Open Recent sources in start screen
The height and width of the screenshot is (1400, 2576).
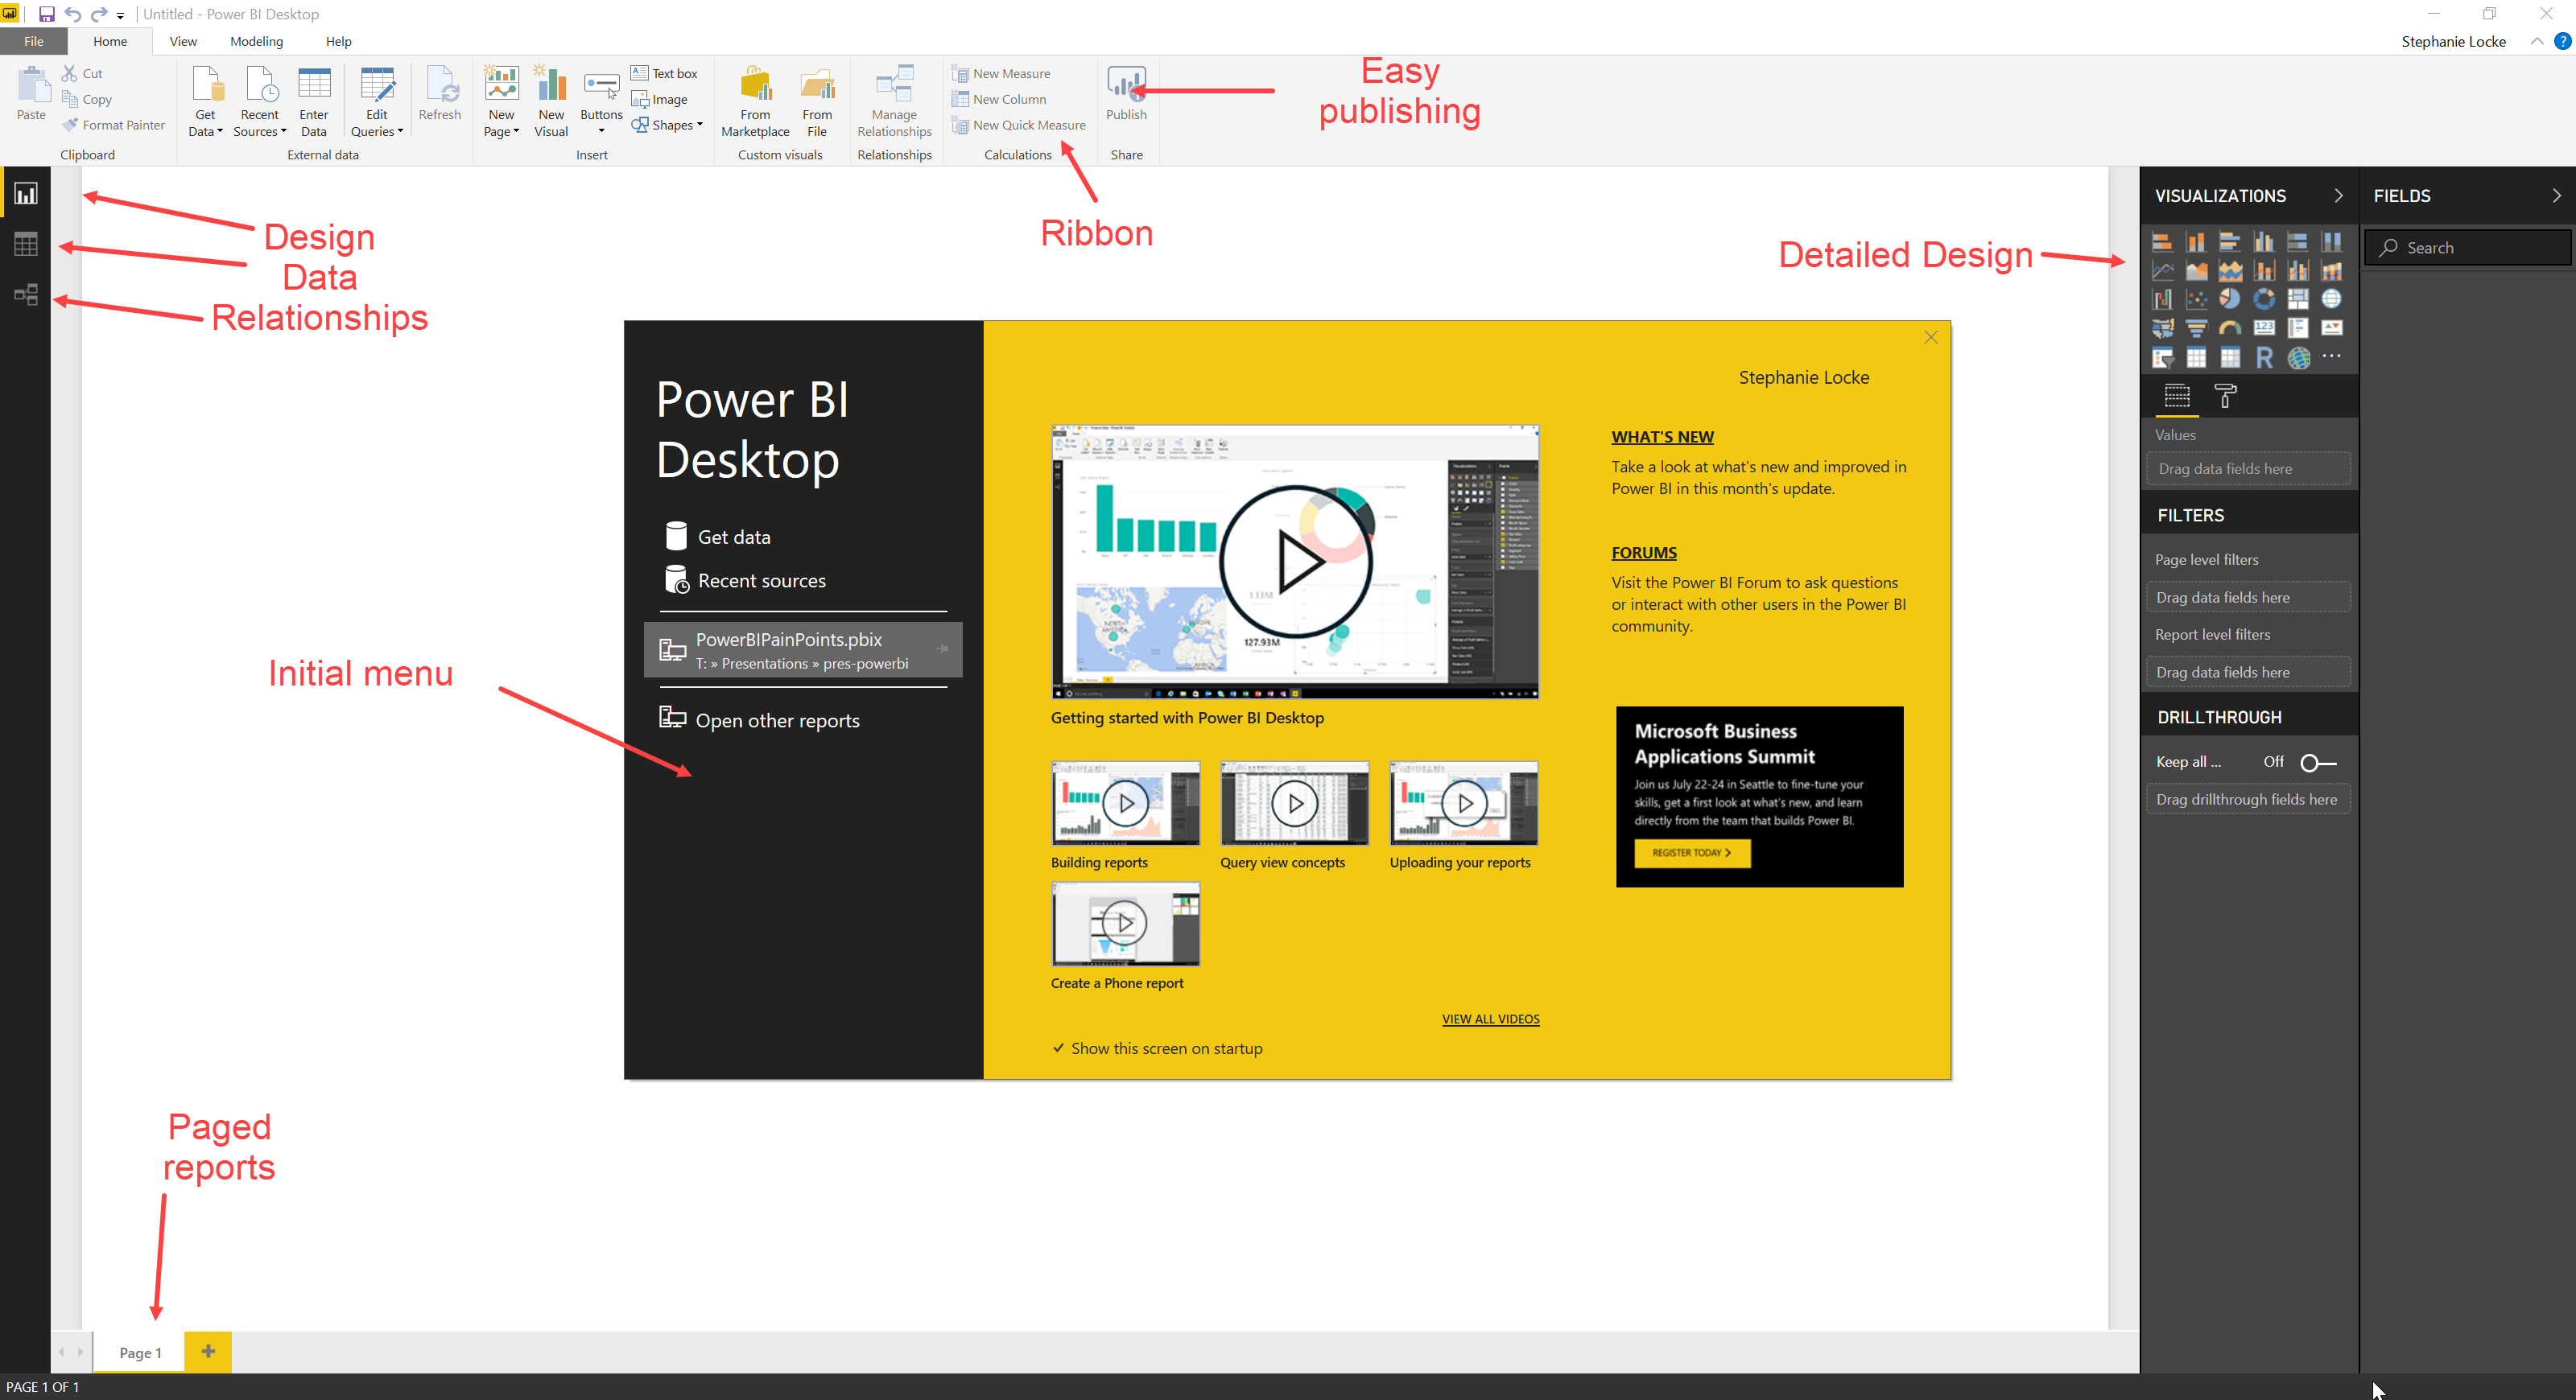[746, 579]
